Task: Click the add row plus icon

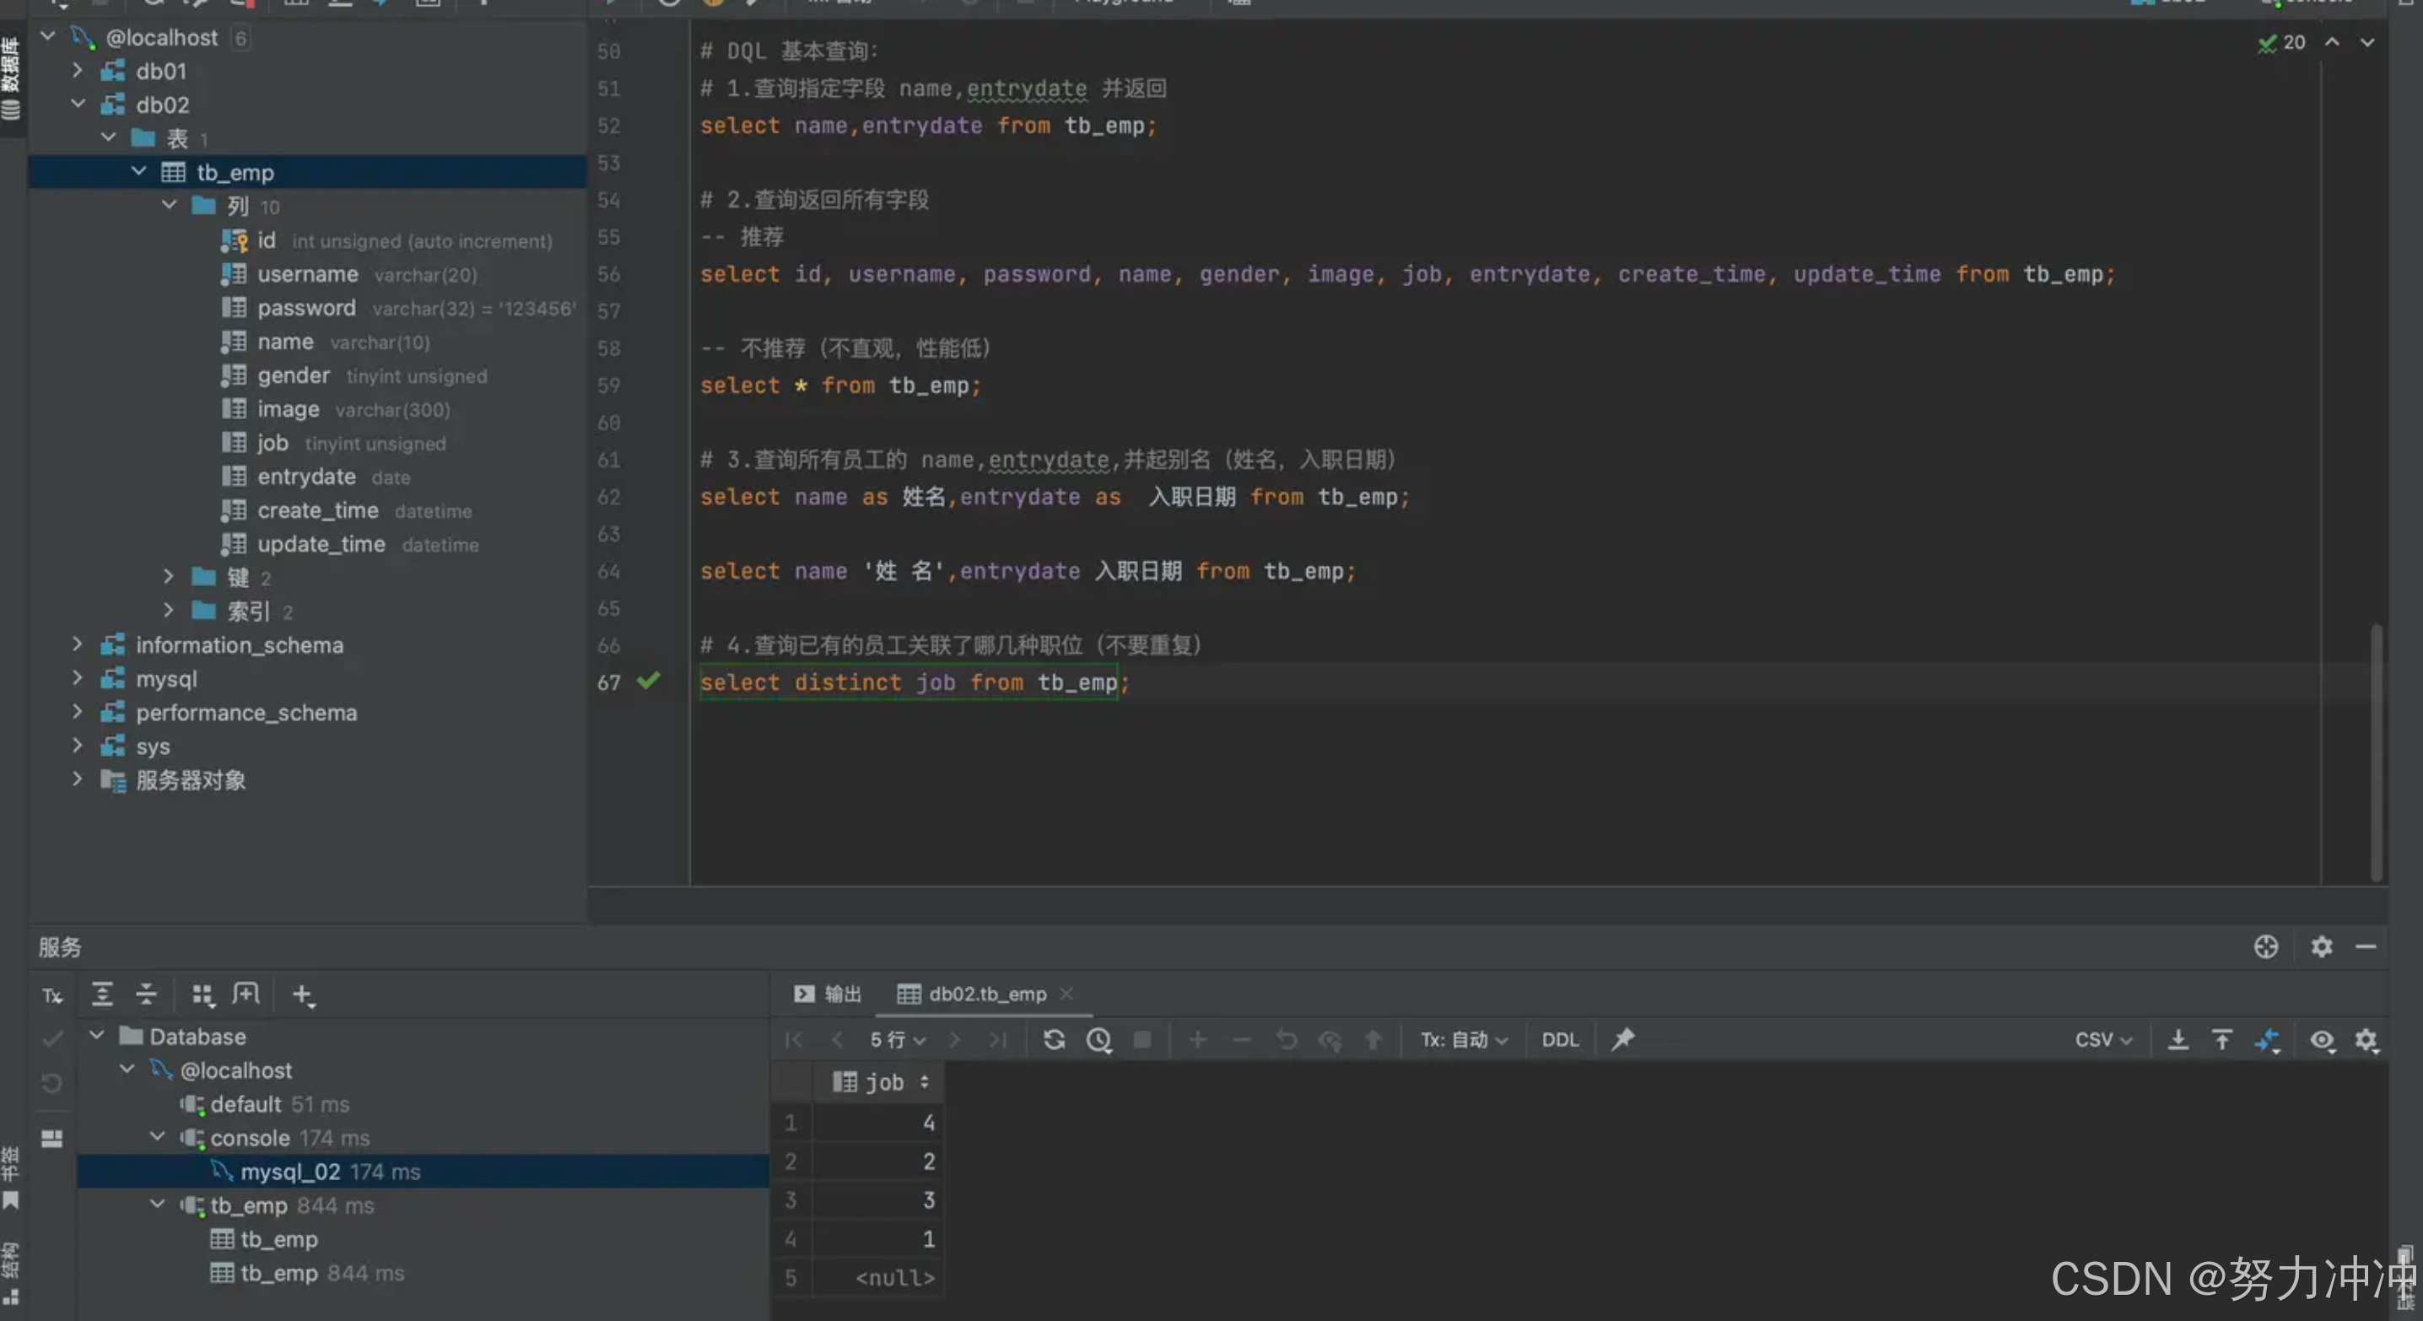Action: pos(1197,1040)
